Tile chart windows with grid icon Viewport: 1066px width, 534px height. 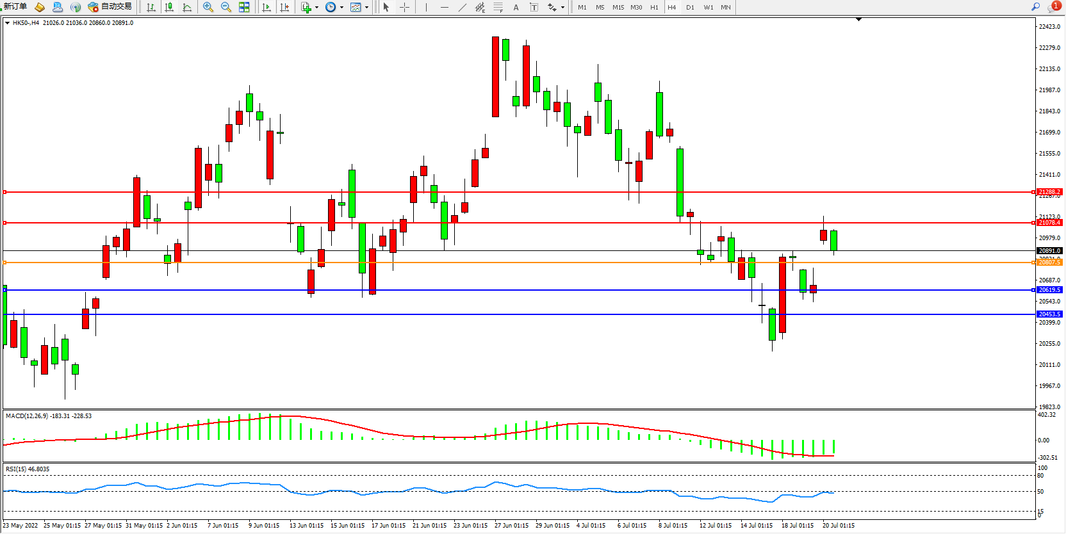244,8
